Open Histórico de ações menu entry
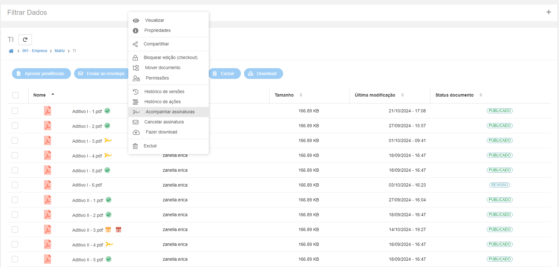Screen dimensions: 559x267 coord(168,102)
